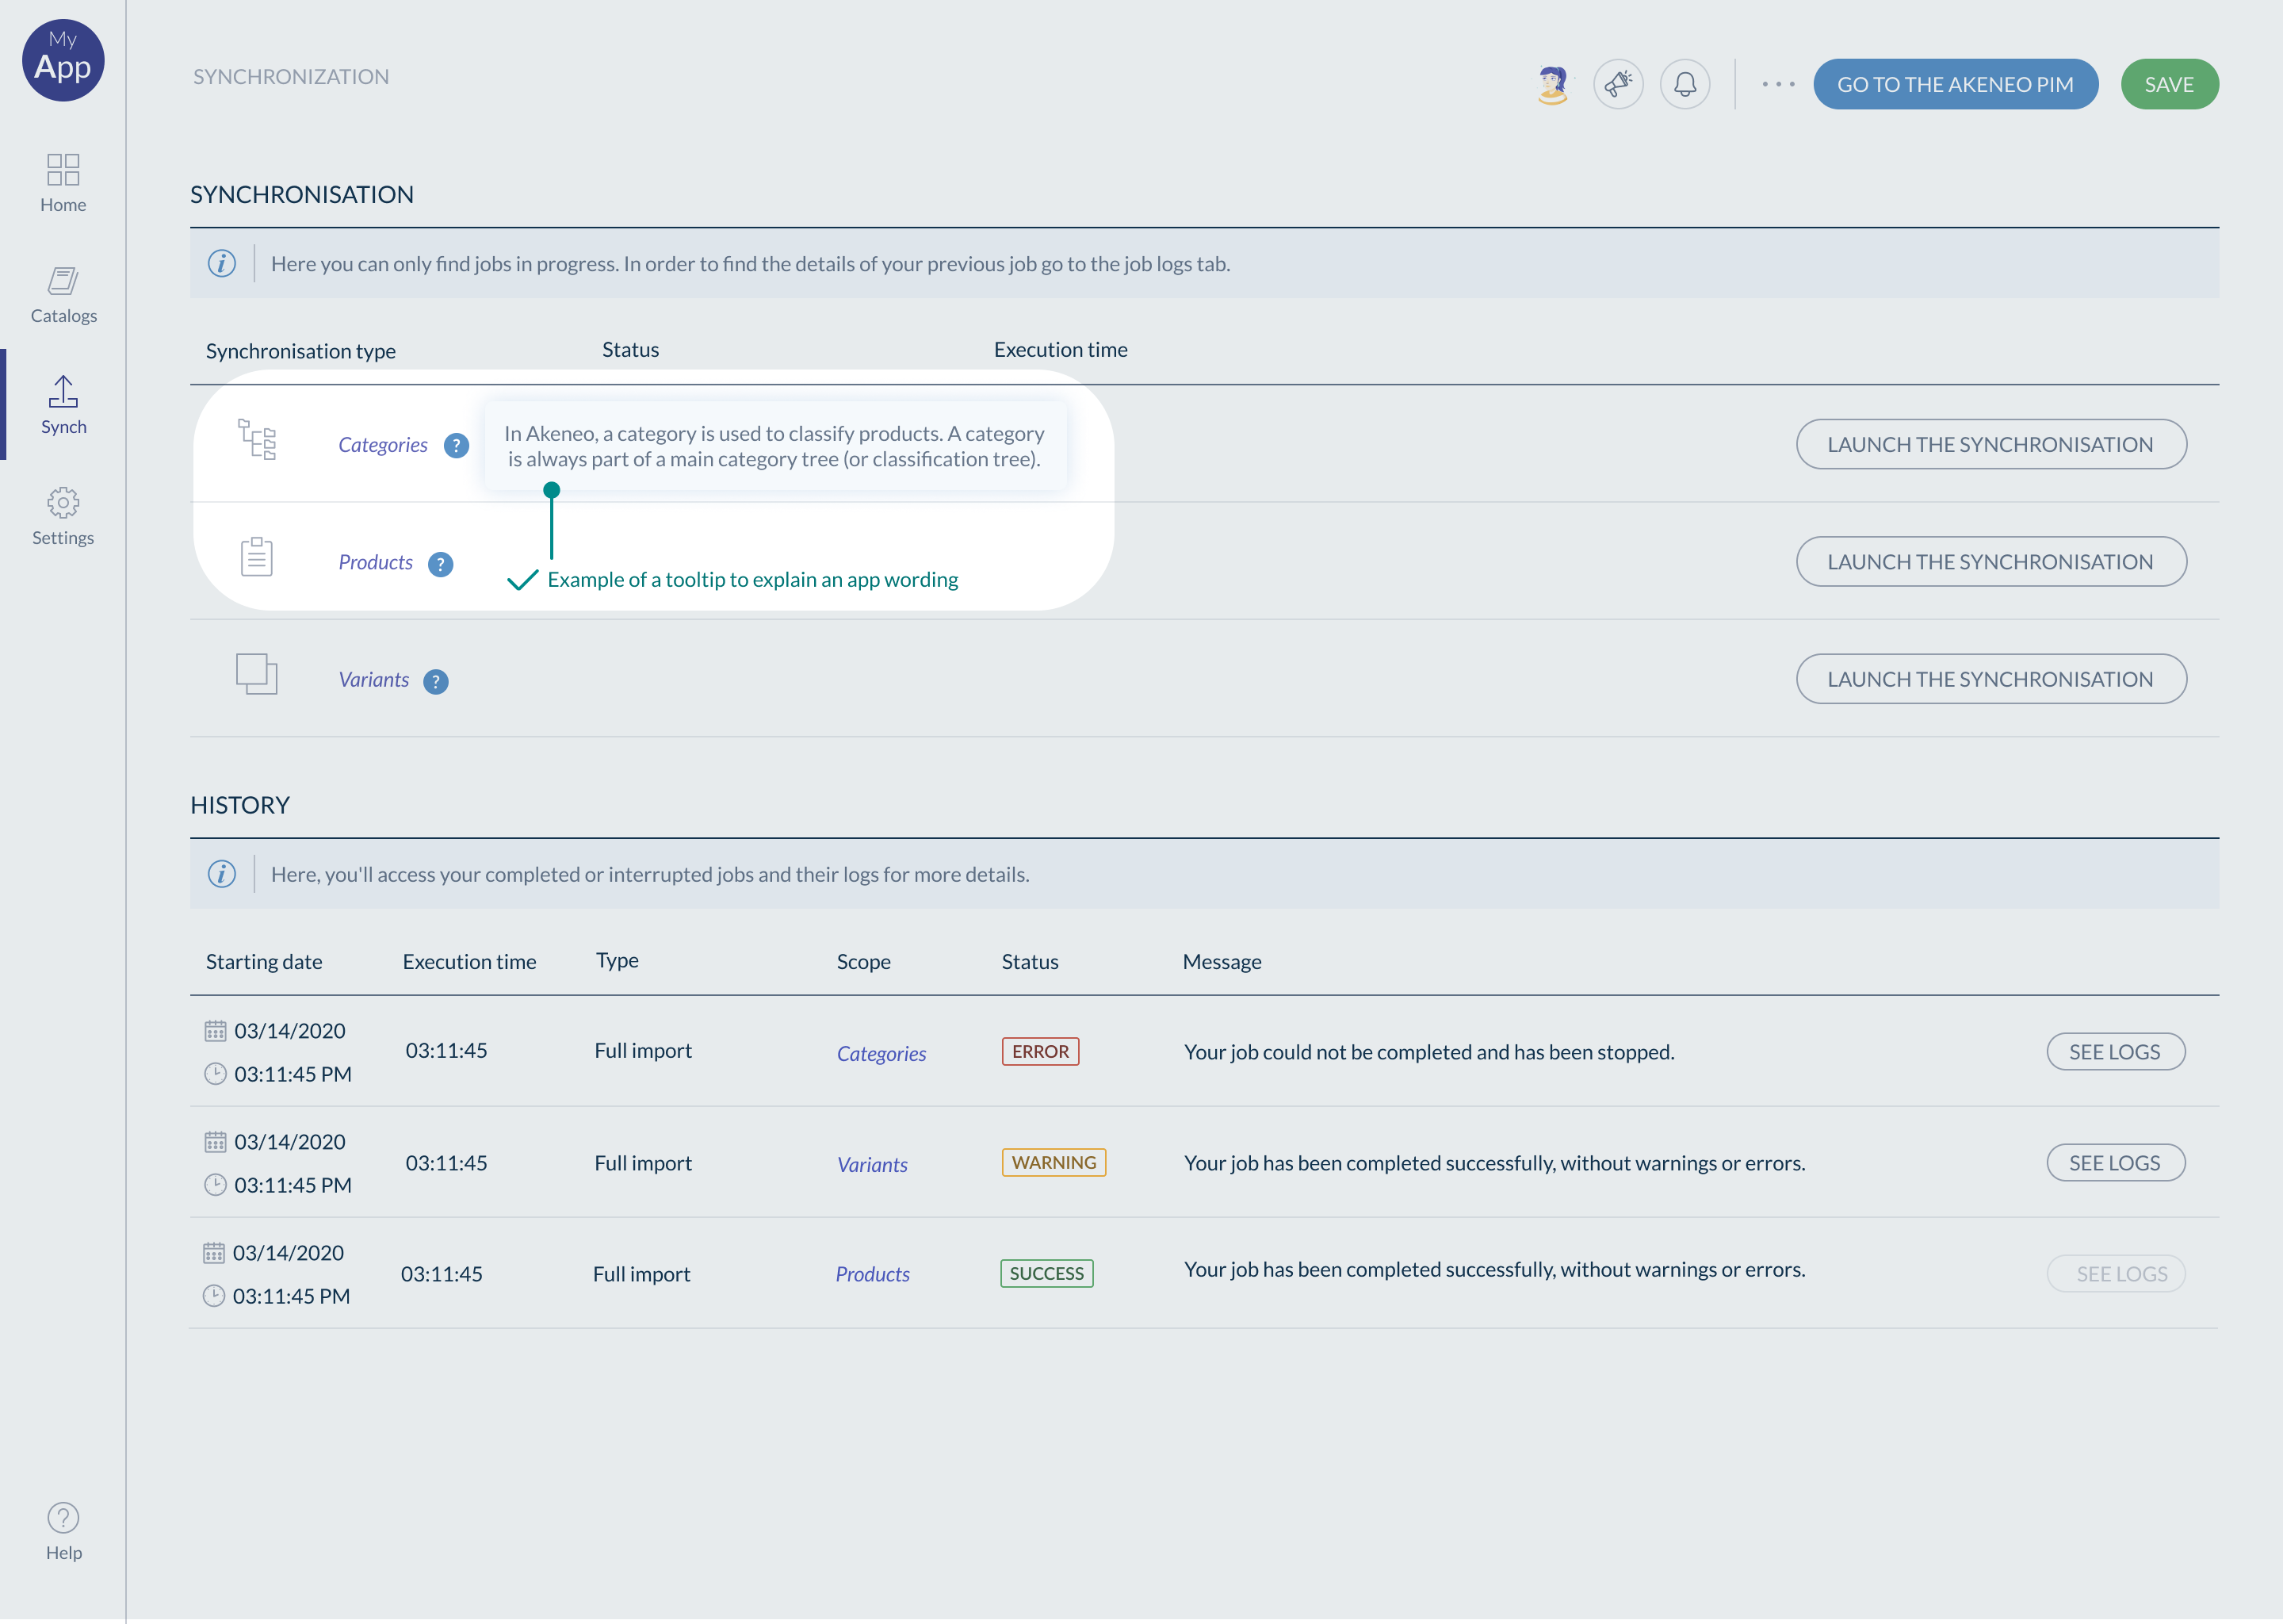See logs for the ERROR job
Image resolution: width=2283 pixels, height=1624 pixels.
pyautogui.click(x=2114, y=1052)
